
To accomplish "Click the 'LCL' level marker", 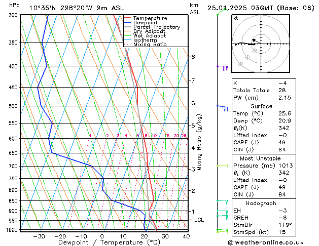I will click(x=199, y=220).
